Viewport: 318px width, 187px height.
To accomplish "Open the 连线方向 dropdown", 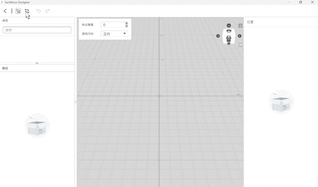I will pyautogui.click(x=114, y=34).
